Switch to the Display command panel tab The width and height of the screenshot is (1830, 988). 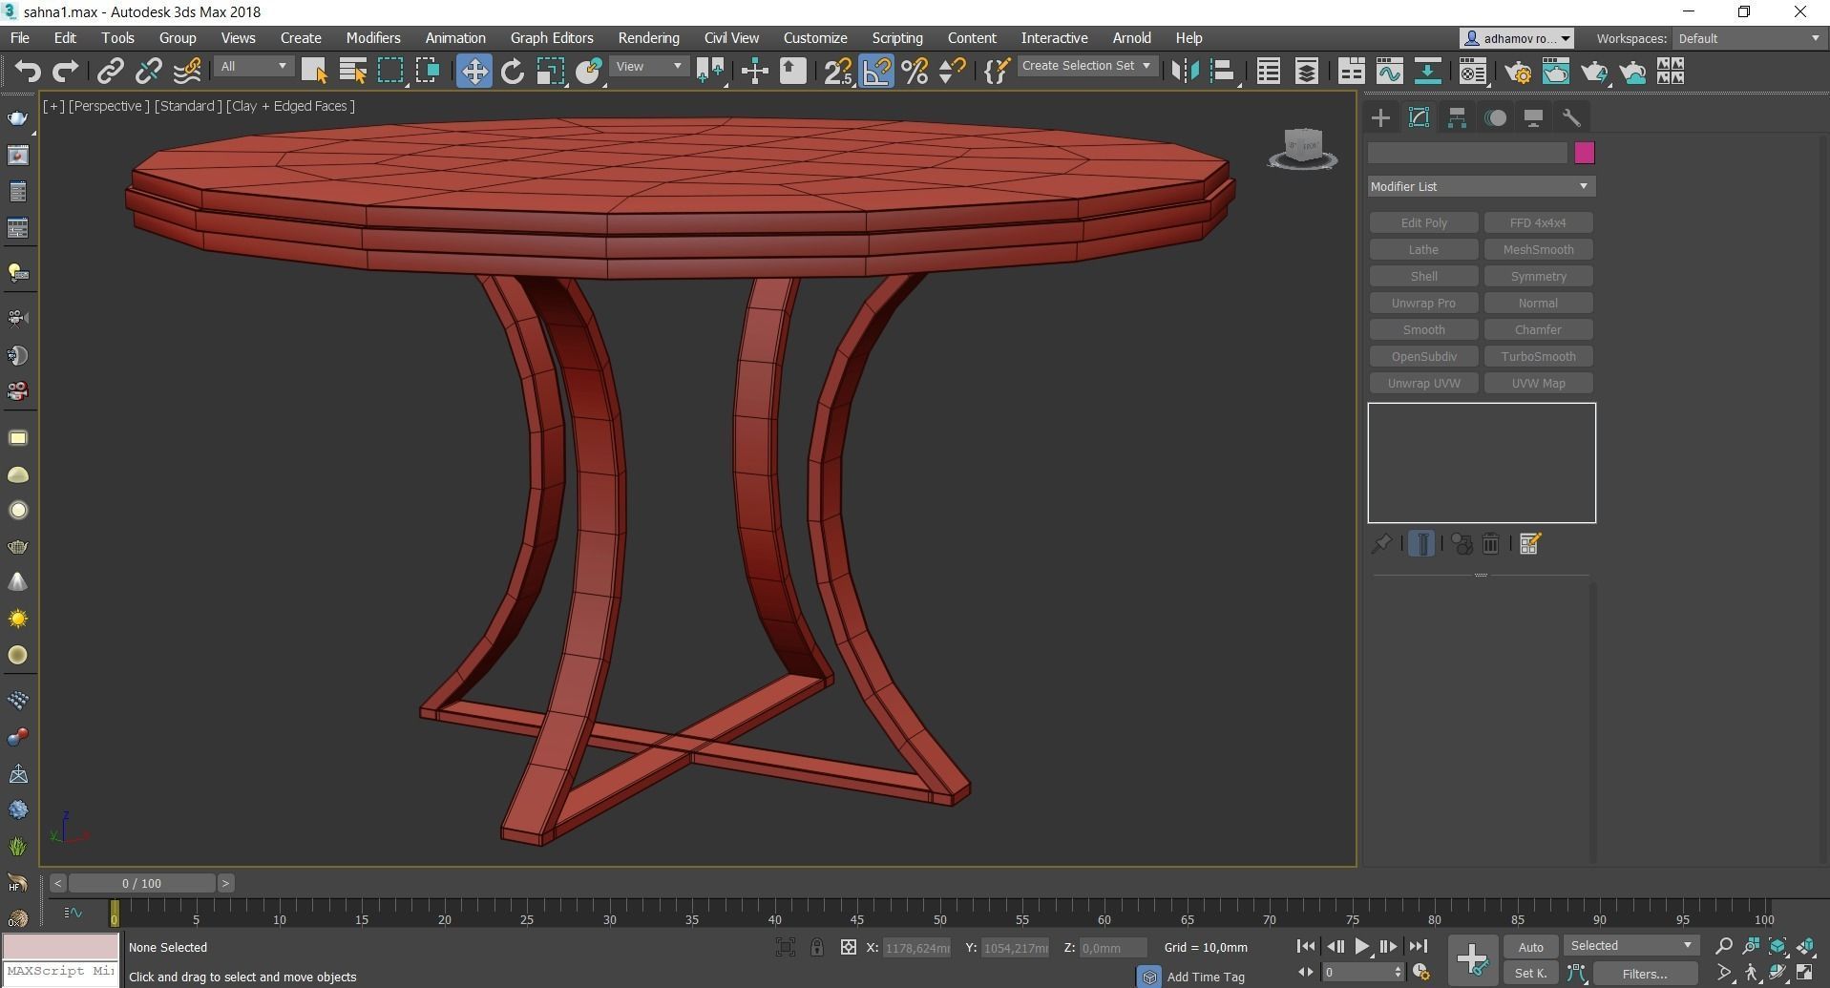(x=1533, y=117)
